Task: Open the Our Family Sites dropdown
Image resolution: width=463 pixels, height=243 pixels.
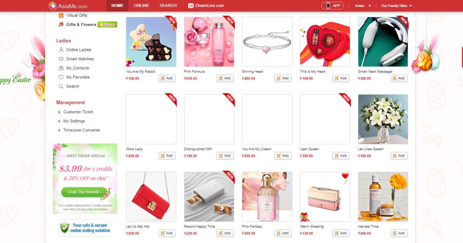Action: coord(396,6)
